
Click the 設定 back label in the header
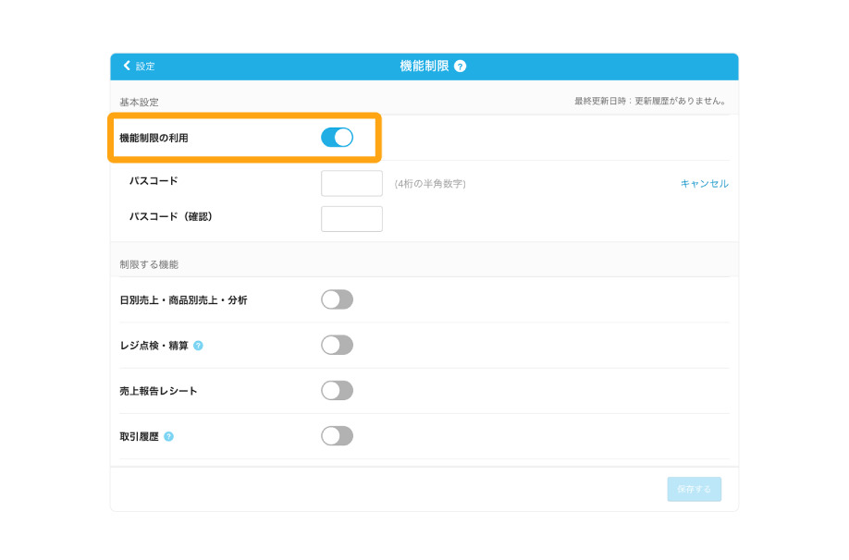(x=145, y=67)
